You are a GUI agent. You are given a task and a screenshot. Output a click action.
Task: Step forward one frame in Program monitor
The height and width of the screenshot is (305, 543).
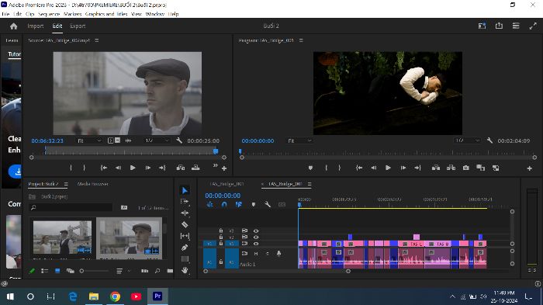click(403, 168)
